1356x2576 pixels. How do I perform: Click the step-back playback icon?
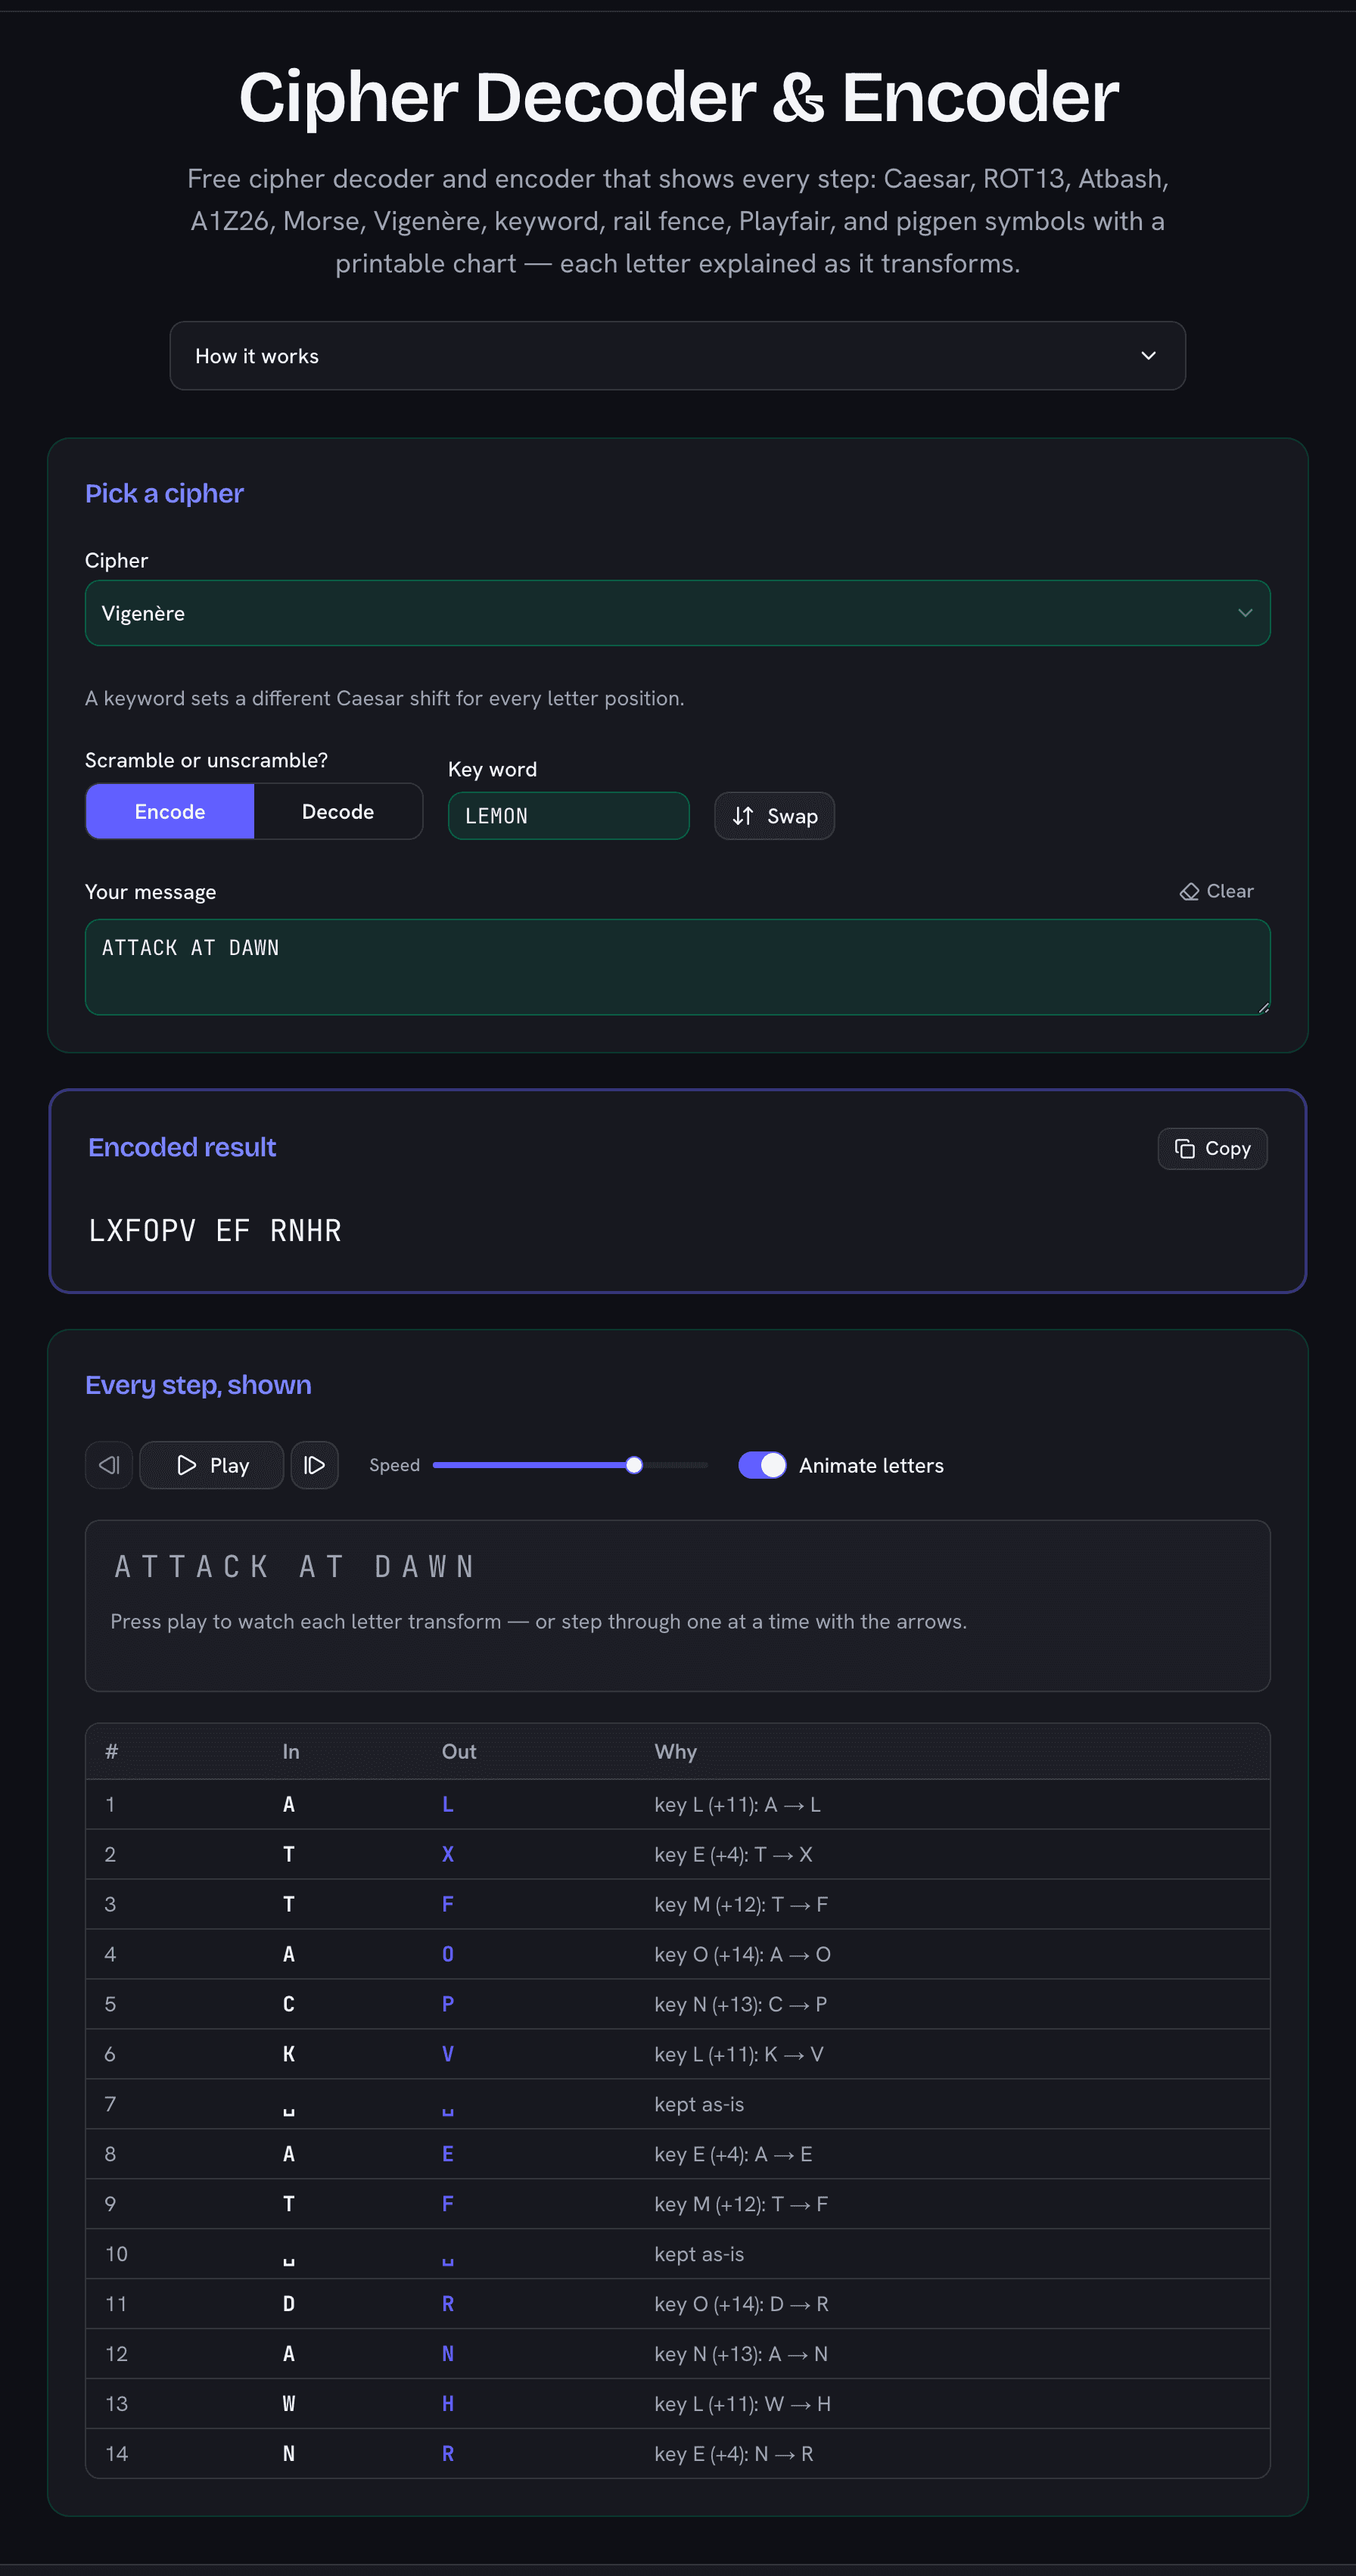click(x=109, y=1465)
